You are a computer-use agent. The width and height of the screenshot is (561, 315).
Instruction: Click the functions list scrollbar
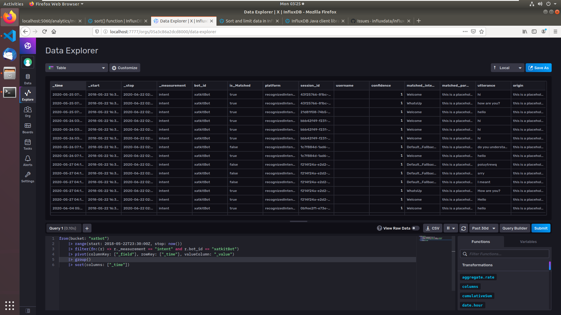pyautogui.click(x=550, y=266)
